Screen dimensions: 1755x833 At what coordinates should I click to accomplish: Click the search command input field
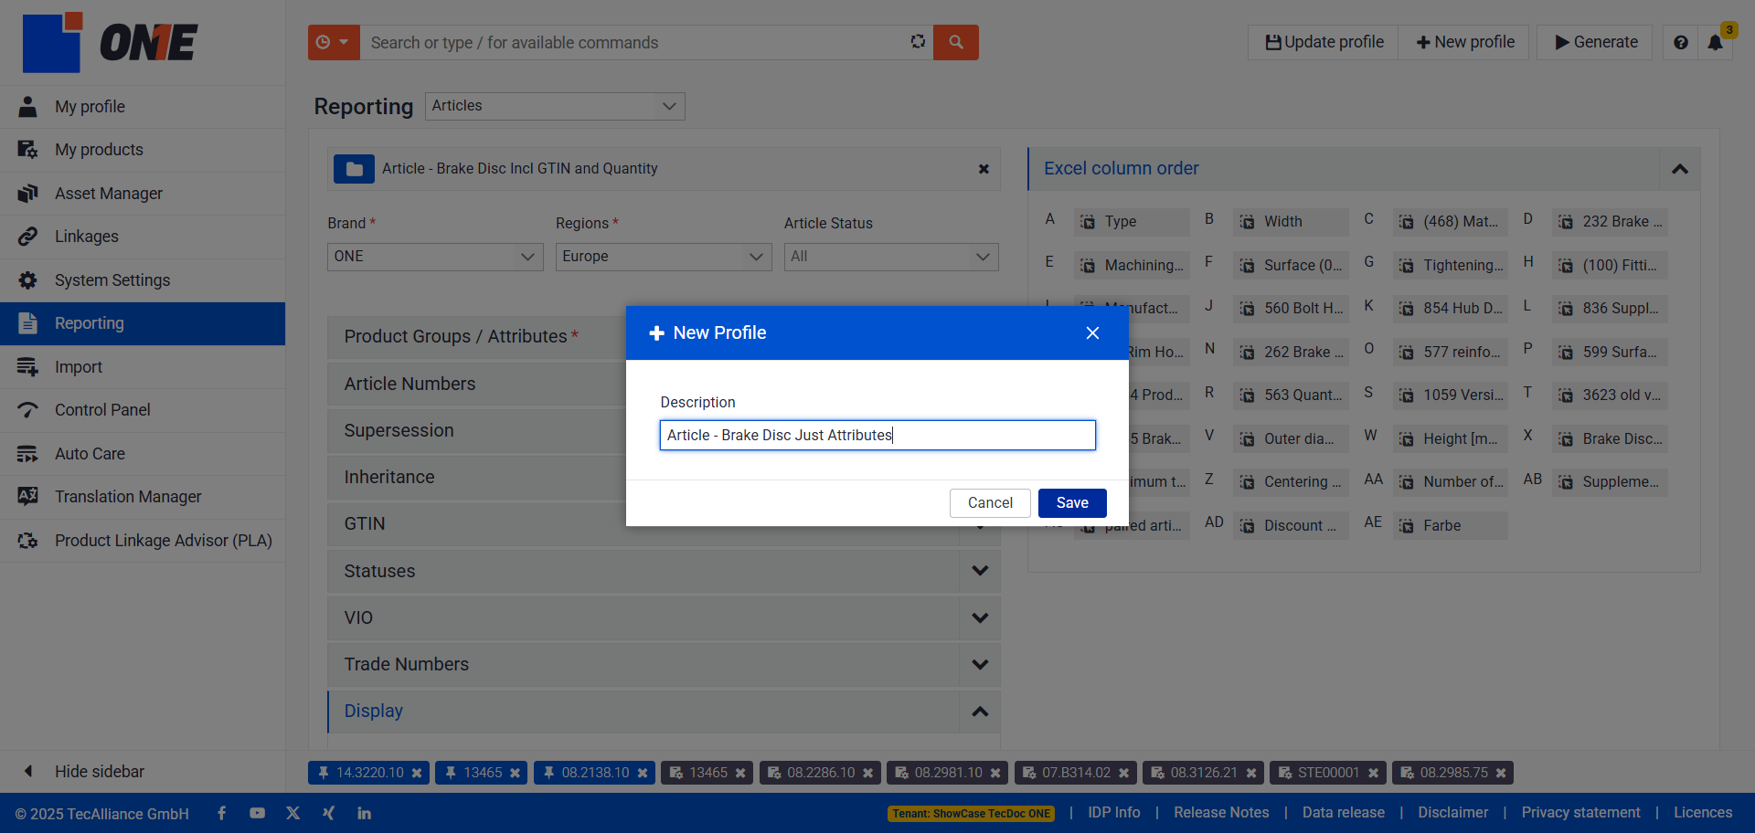pyautogui.click(x=633, y=42)
